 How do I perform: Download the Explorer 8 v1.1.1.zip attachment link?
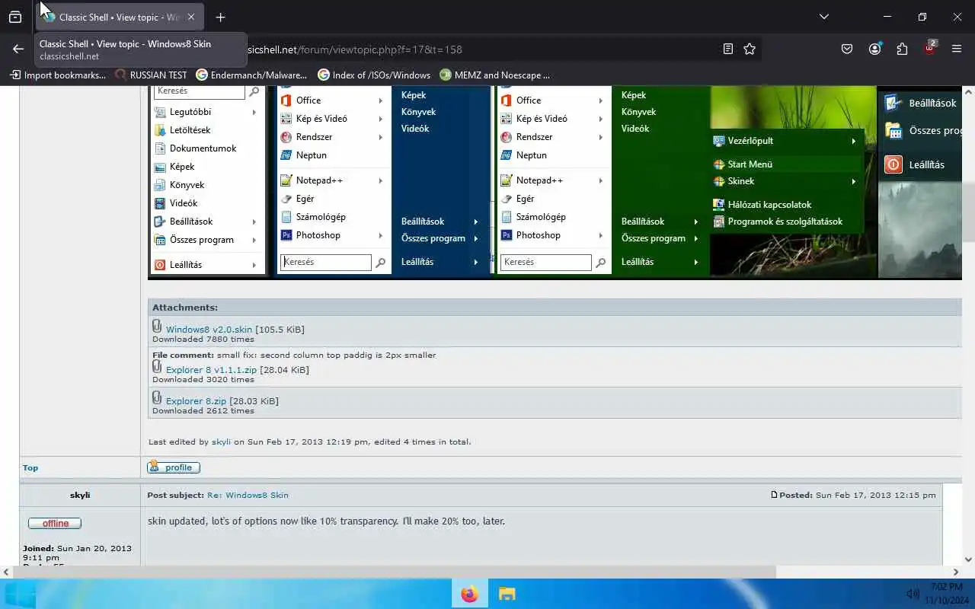click(211, 370)
